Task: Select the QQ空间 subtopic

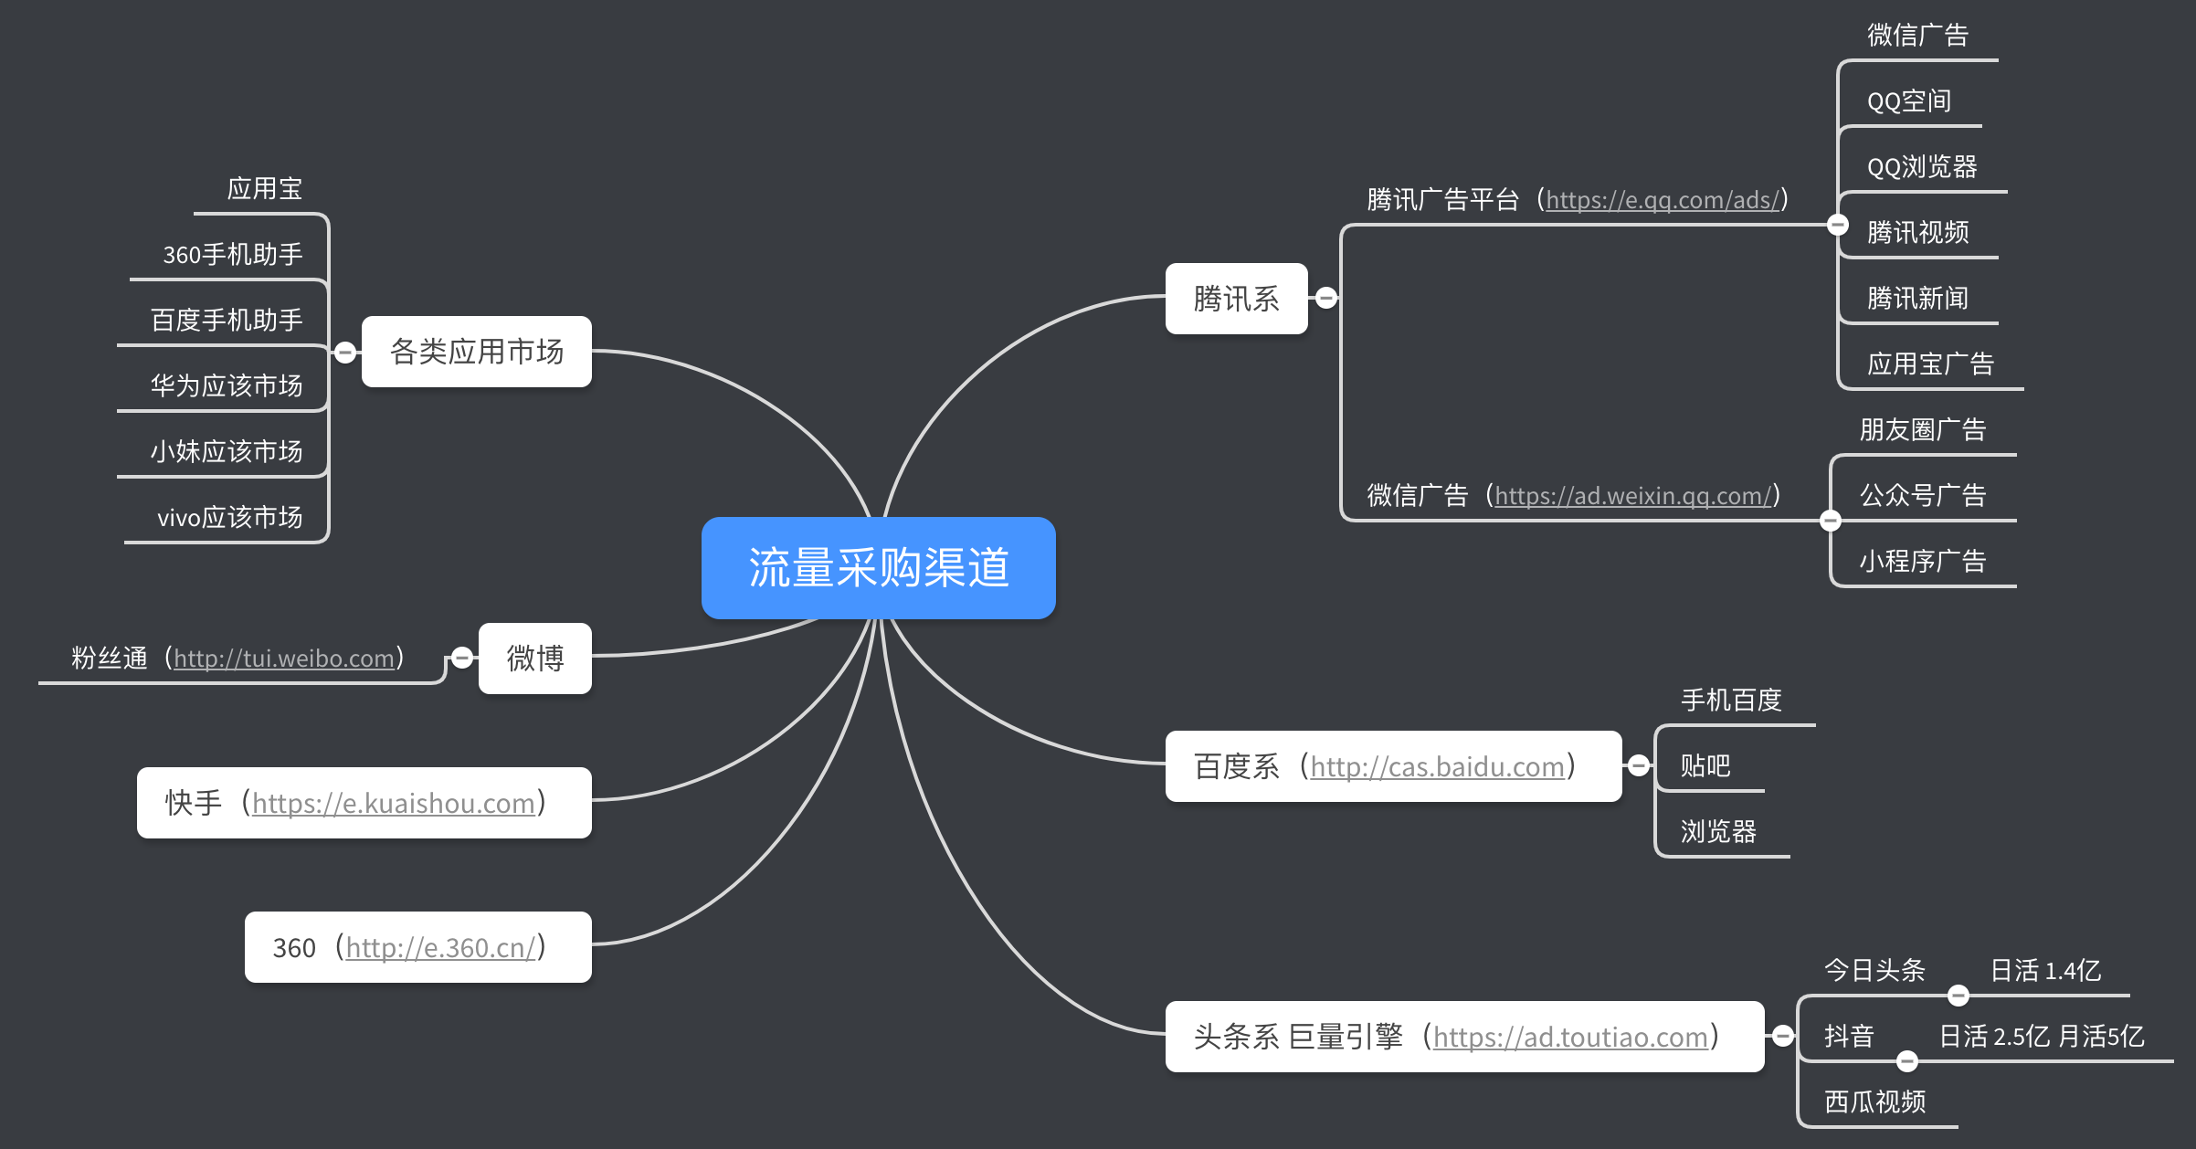Action: point(1909,101)
